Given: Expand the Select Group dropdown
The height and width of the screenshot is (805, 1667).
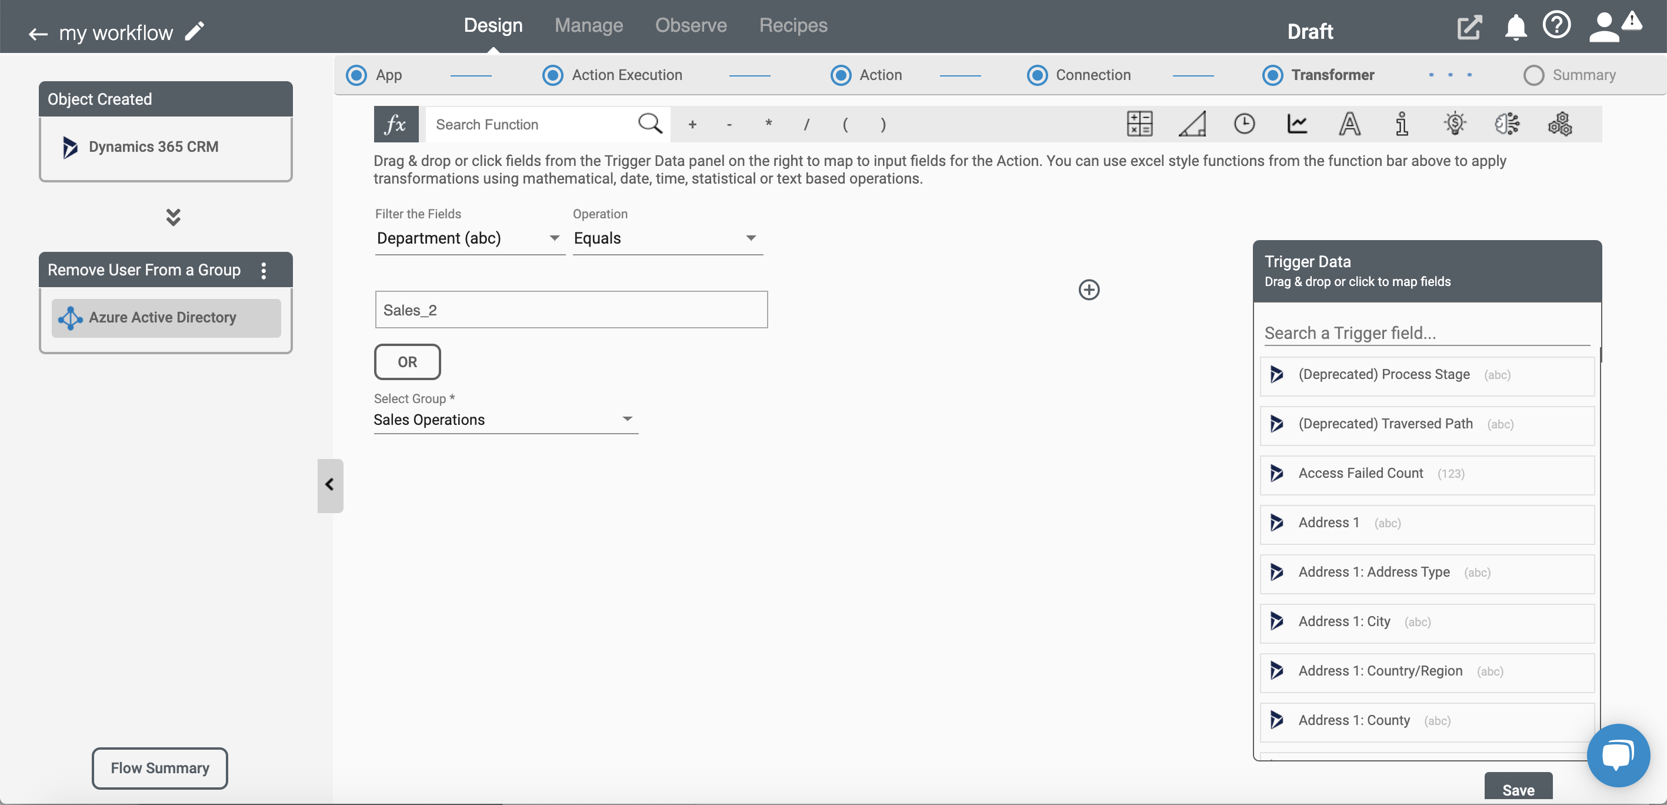Looking at the screenshot, I should pyautogui.click(x=627, y=418).
